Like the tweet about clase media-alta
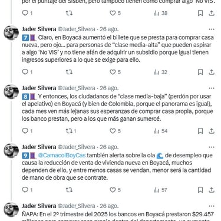221x221 pixels. (115, 72)
